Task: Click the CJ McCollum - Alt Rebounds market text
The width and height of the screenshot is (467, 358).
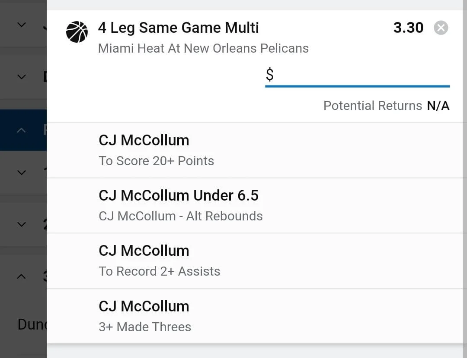Action: point(180,216)
